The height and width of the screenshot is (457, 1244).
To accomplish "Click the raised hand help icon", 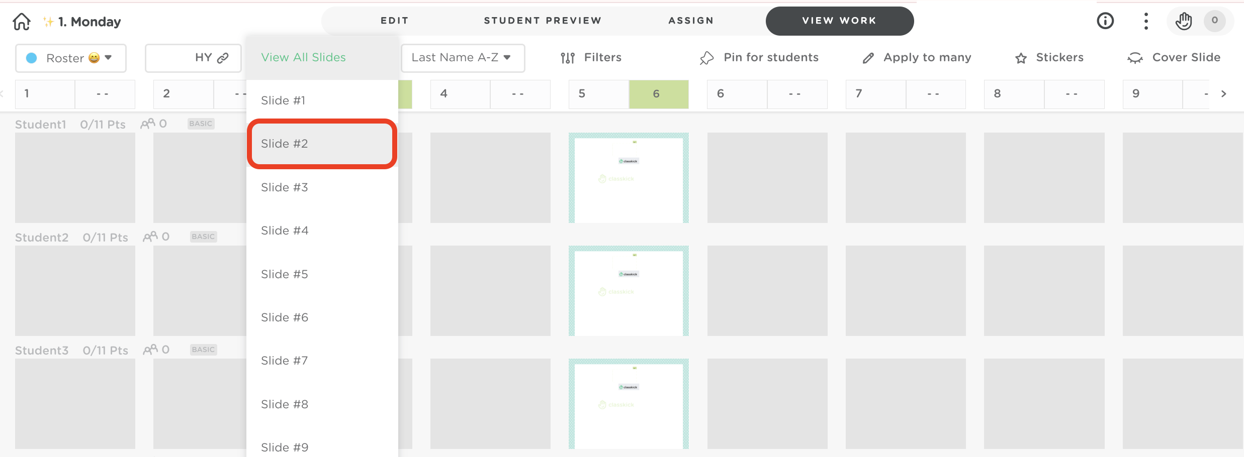I will [x=1184, y=21].
